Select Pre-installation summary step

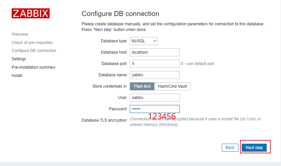coord(34,67)
